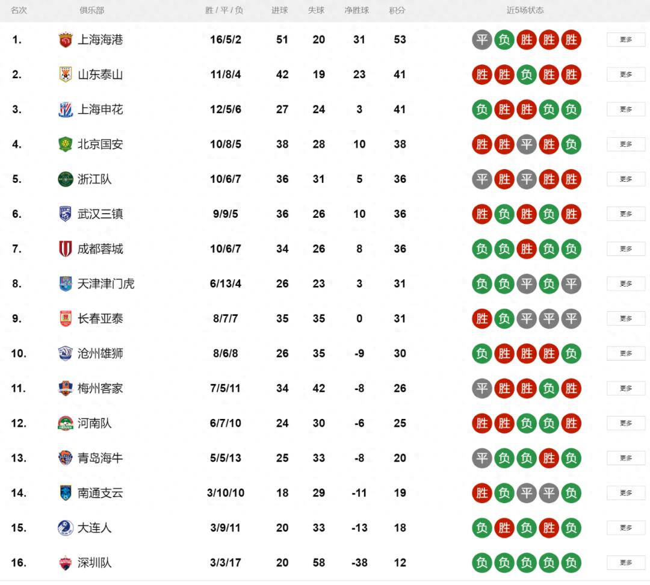650x585 pixels.
Task: Sort by the 积分 column header
Action: click(397, 10)
